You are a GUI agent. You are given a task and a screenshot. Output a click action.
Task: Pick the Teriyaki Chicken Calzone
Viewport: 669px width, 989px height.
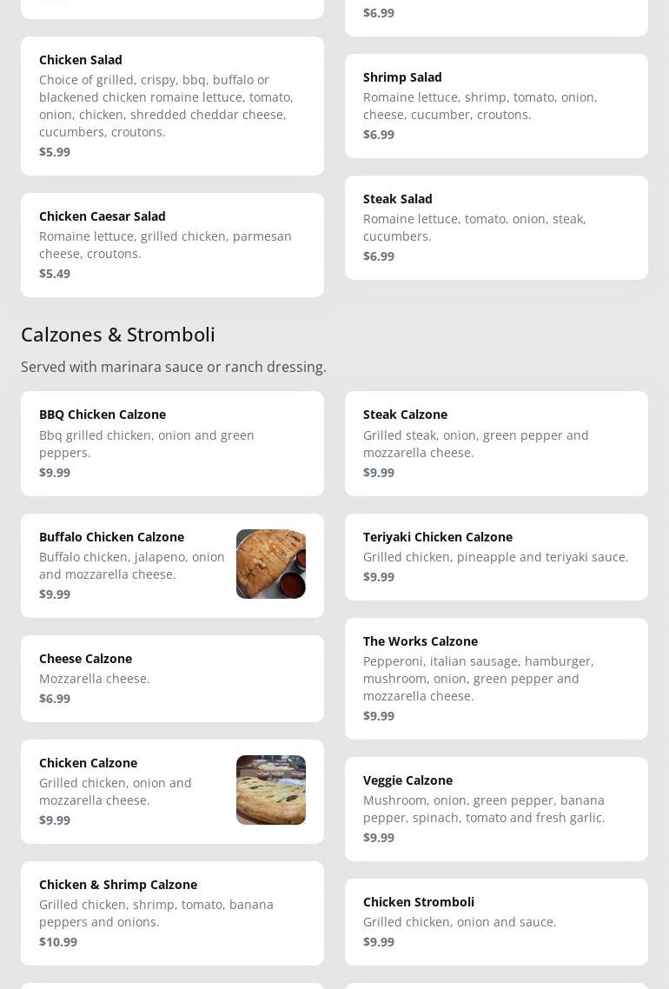tap(496, 556)
